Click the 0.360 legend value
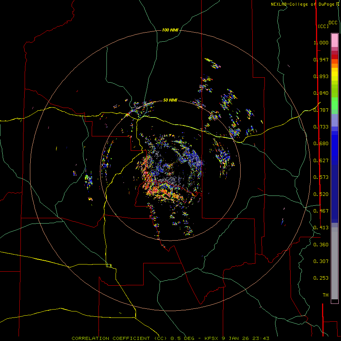 321,245
